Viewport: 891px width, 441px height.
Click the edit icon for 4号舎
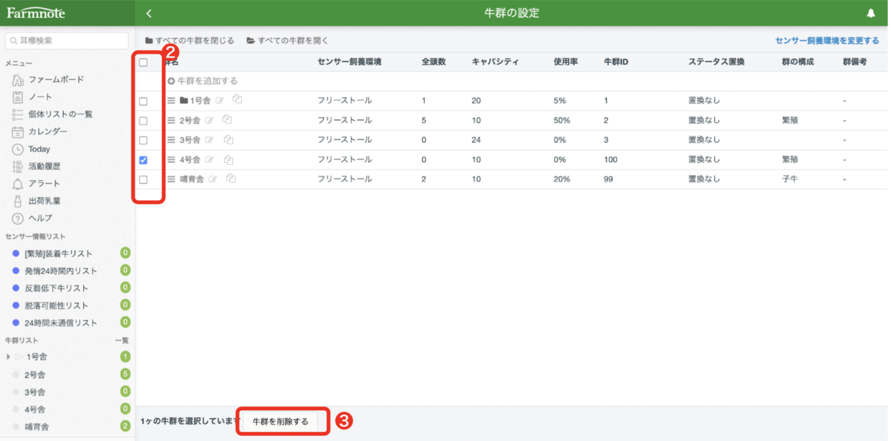[x=209, y=160]
